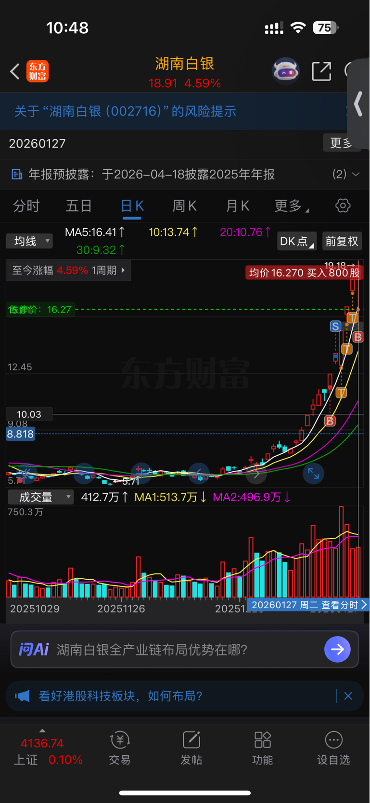370x803 pixels.
Task: Tap the 10.03 crosshair price label
Action: coord(29,414)
